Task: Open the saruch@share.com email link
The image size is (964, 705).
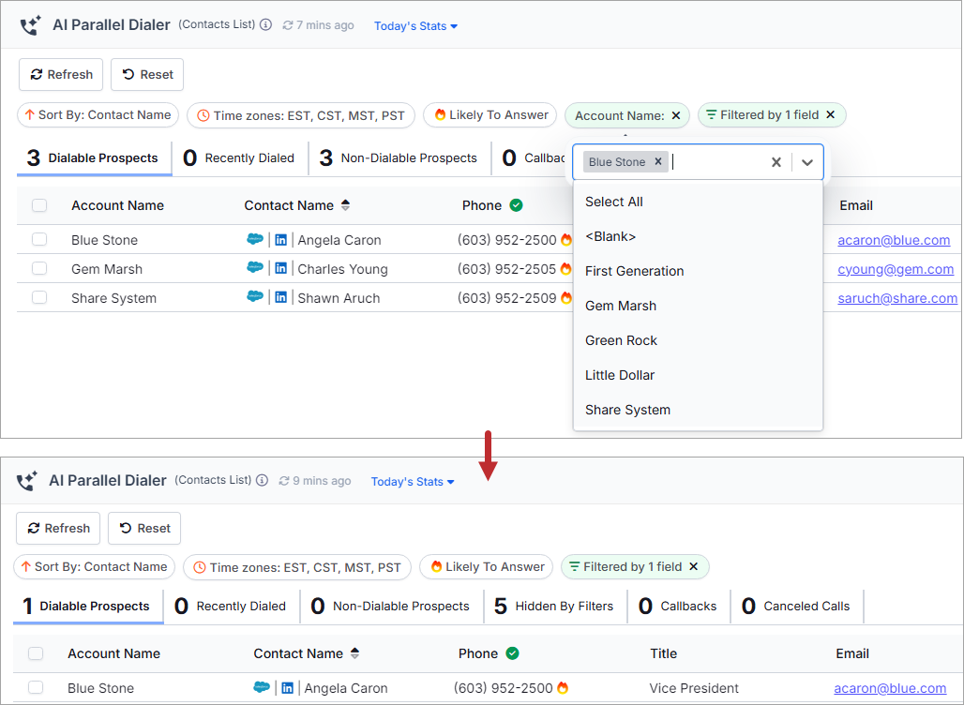Action: pos(897,298)
